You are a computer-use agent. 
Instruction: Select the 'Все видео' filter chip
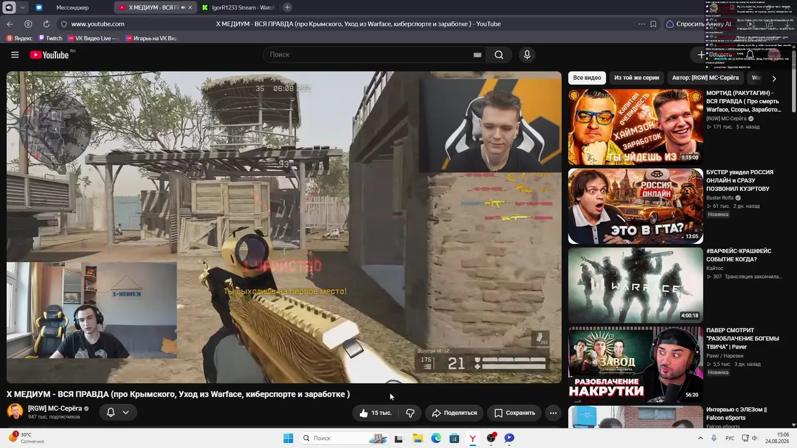tap(587, 78)
